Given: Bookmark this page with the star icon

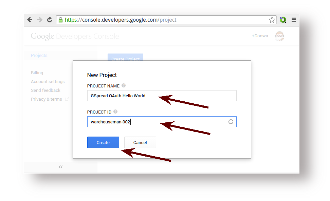Looking at the screenshot, I should (272, 20).
